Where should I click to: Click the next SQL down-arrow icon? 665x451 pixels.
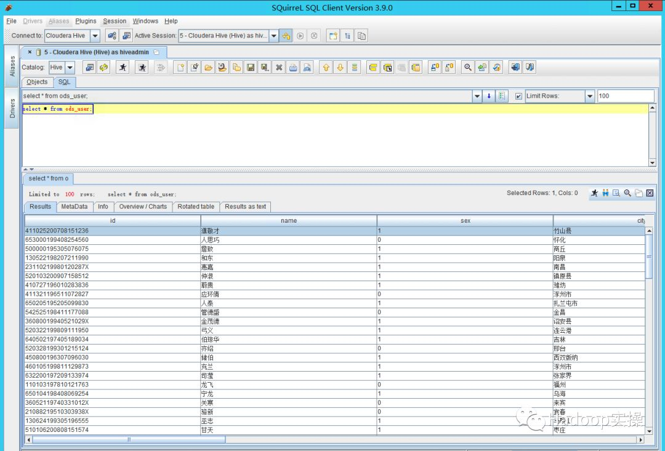coord(340,68)
